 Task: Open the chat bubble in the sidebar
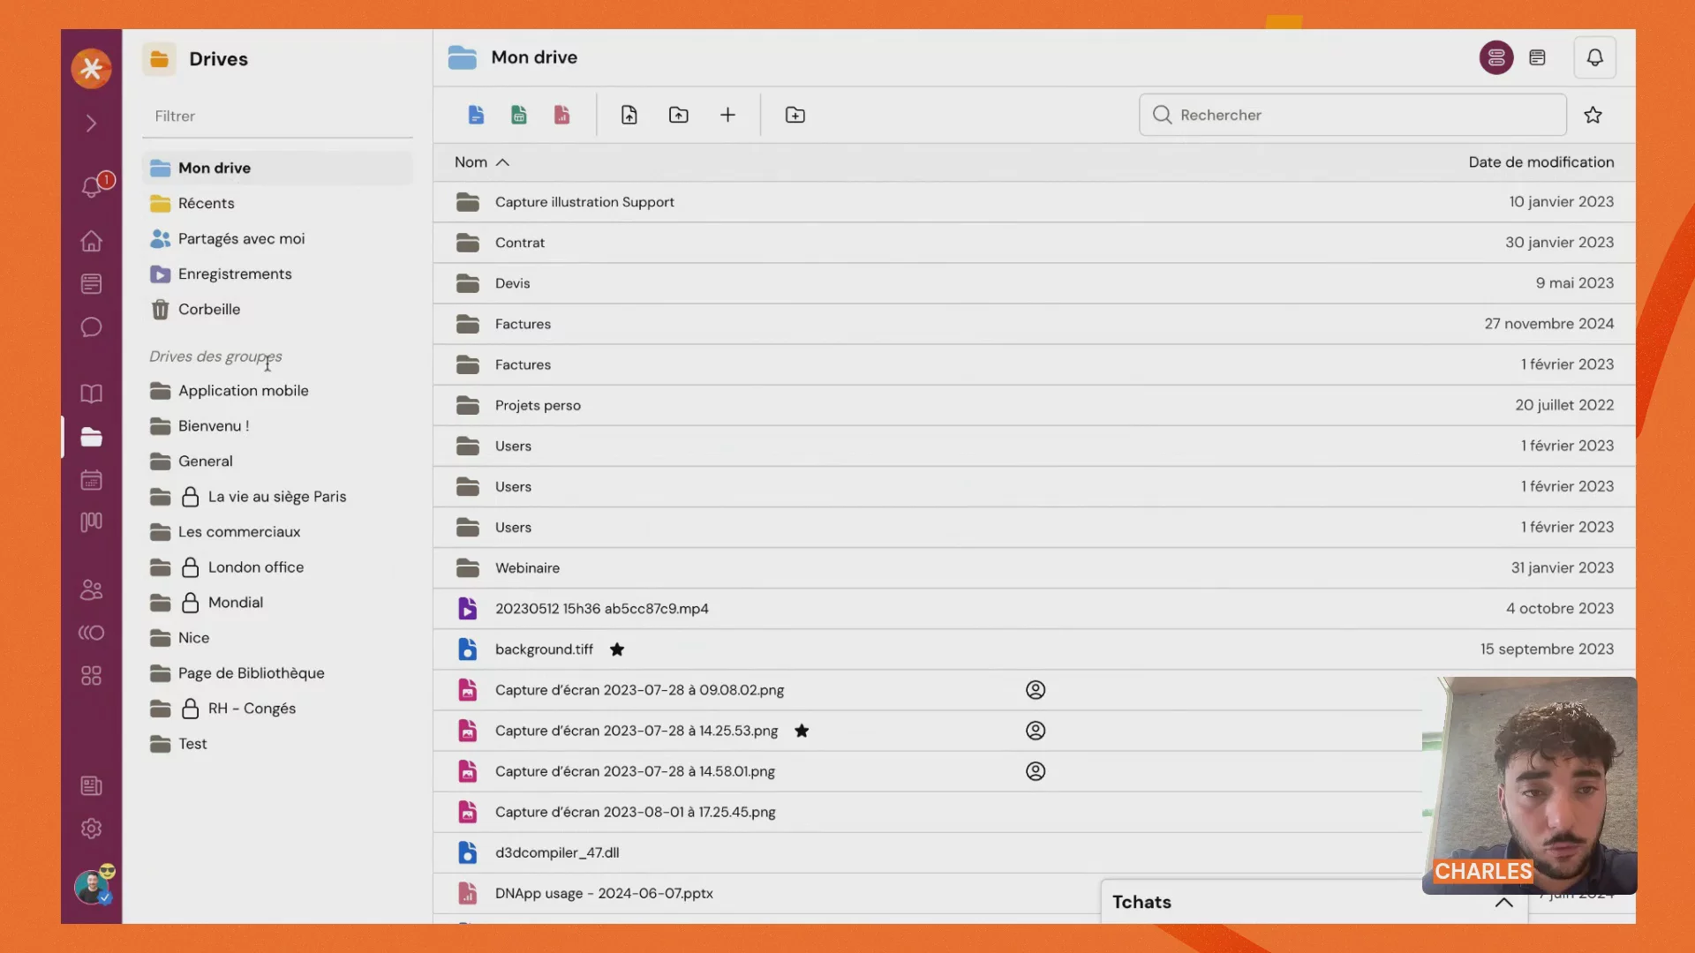(x=91, y=327)
